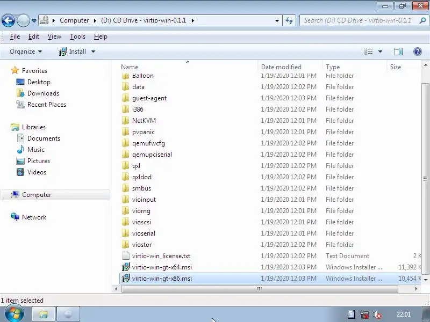Click the drive icon in address bar
This screenshot has width=430, height=322.
coord(44,20)
